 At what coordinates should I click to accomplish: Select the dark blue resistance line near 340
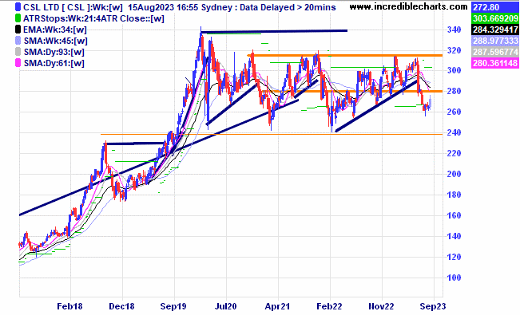tap(274, 31)
